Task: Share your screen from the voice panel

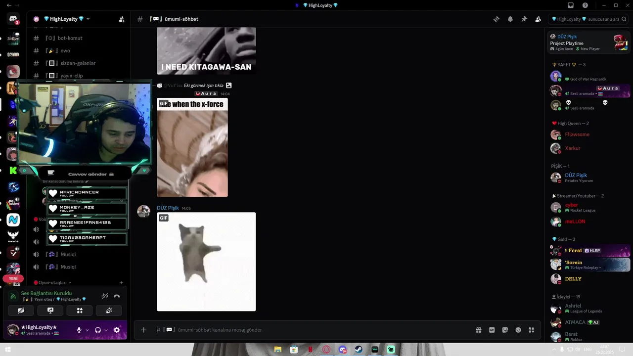Action: pos(50,311)
